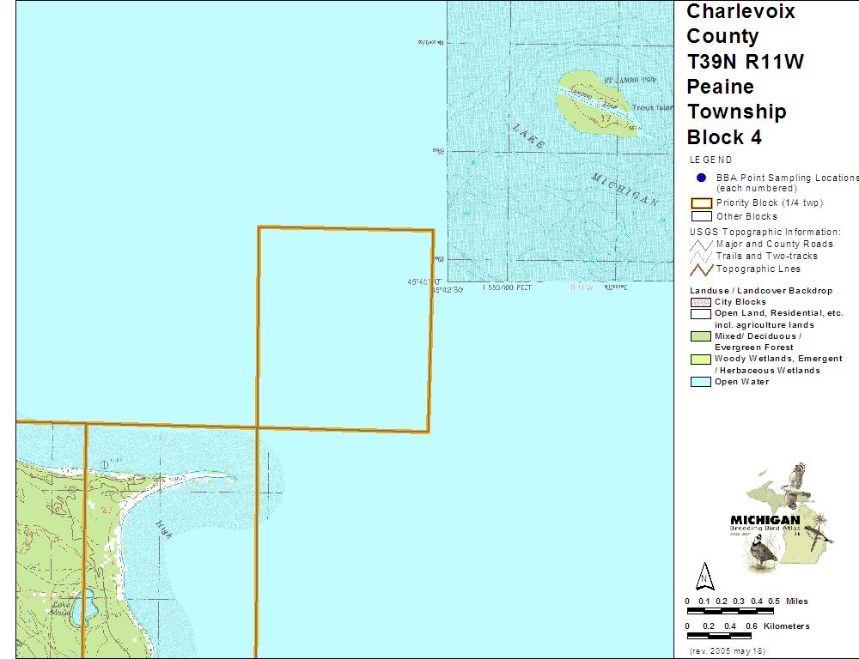Screen dimensions: 859x659
Task: Click the Open Land white swatch
Action: [x=701, y=314]
